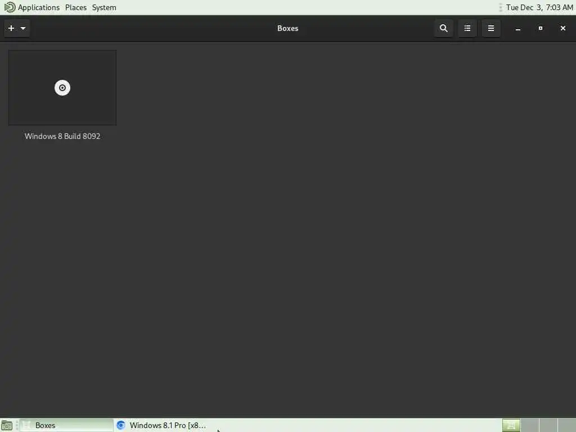The height and width of the screenshot is (432, 576).
Task: Open the Applications menu
Action: 39,7
